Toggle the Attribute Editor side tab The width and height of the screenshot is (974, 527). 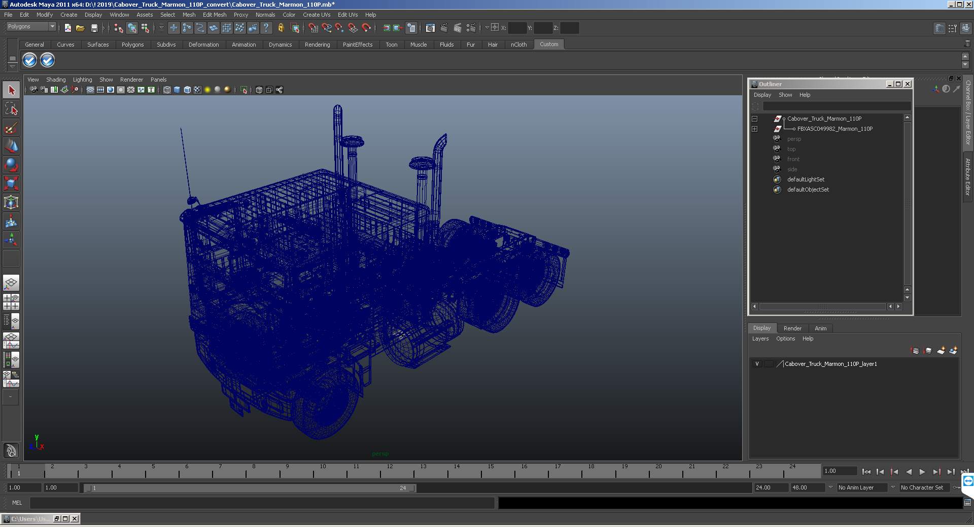pyautogui.click(x=968, y=177)
